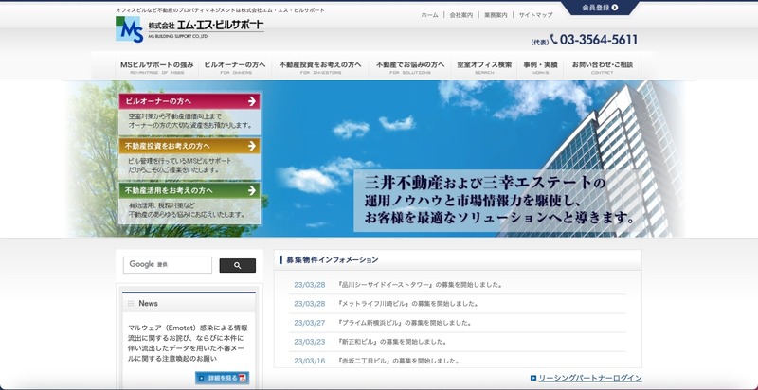This screenshot has width=758, height=390.
Task: Click the PDF icon on 詳細を見る
Action: click(x=243, y=378)
